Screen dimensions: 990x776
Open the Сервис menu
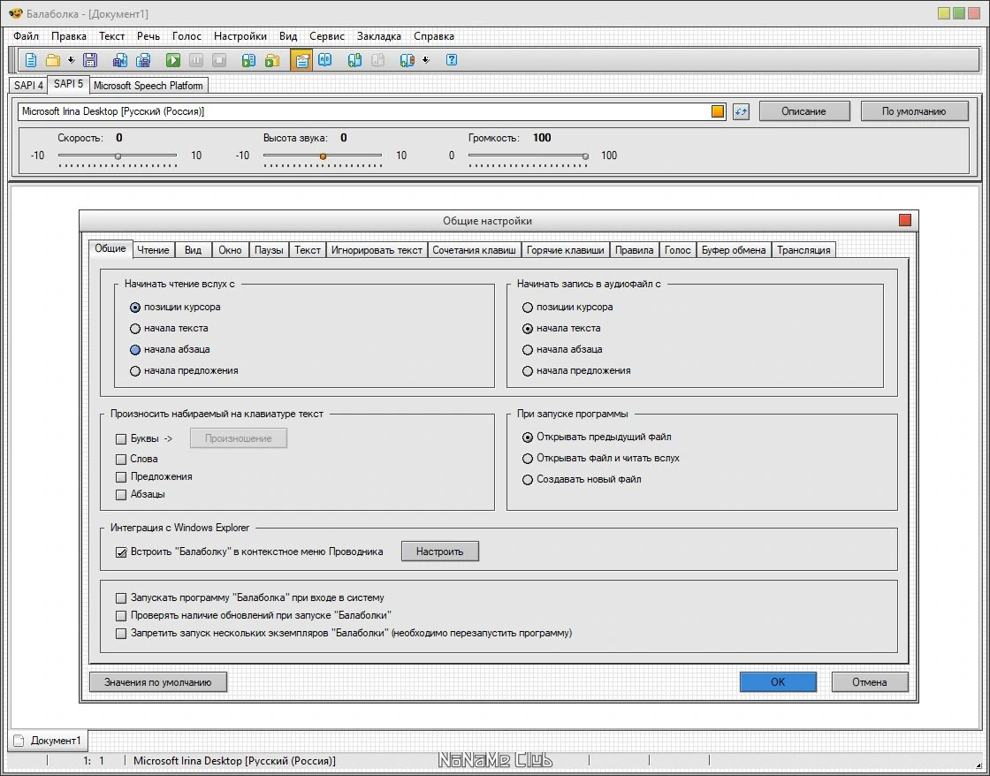[x=326, y=36]
